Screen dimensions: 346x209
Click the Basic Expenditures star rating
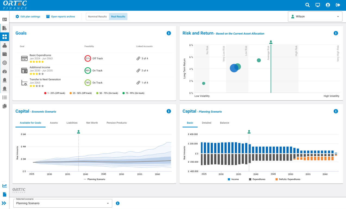click(x=37, y=62)
